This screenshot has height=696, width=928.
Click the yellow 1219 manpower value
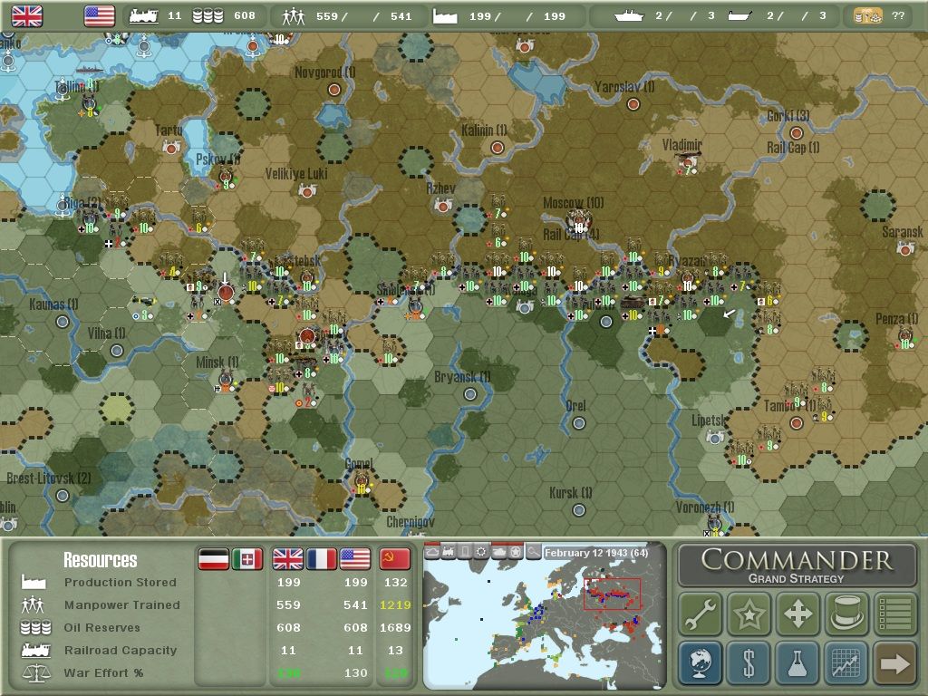pyautogui.click(x=395, y=604)
